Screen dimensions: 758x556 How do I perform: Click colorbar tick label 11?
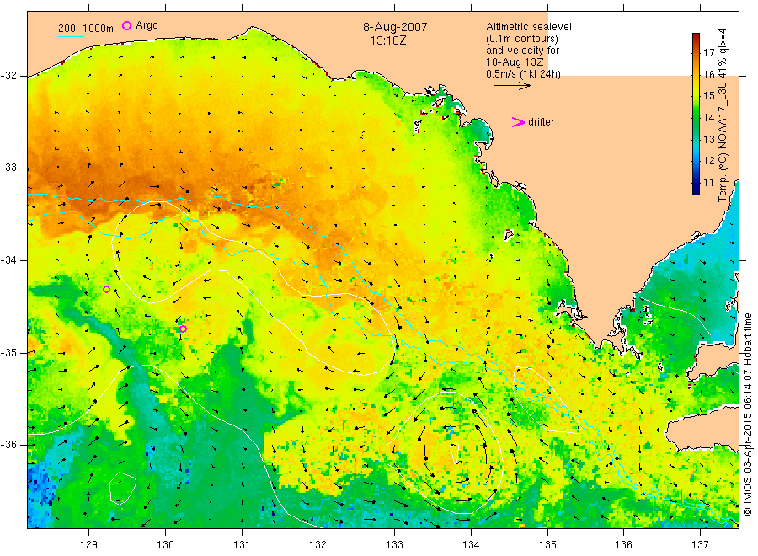708,182
